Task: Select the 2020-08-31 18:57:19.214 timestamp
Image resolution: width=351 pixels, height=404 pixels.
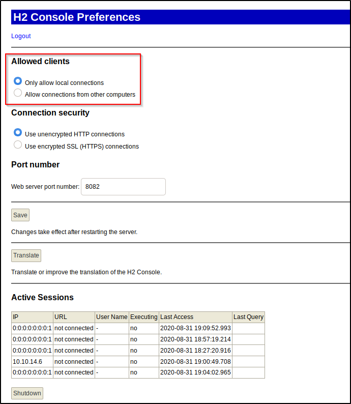Action: click(195, 339)
